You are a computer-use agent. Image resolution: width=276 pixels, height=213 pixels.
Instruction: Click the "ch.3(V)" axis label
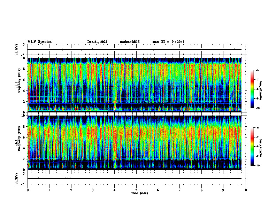tap(16, 179)
